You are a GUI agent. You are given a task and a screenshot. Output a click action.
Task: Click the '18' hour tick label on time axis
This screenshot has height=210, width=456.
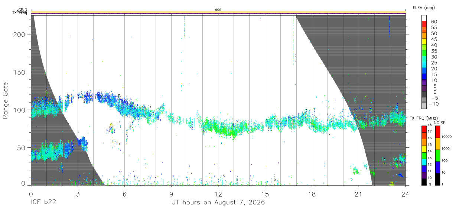click(x=312, y=194)
